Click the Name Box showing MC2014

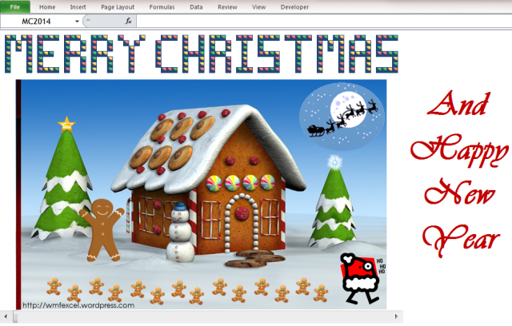point(37,22)
